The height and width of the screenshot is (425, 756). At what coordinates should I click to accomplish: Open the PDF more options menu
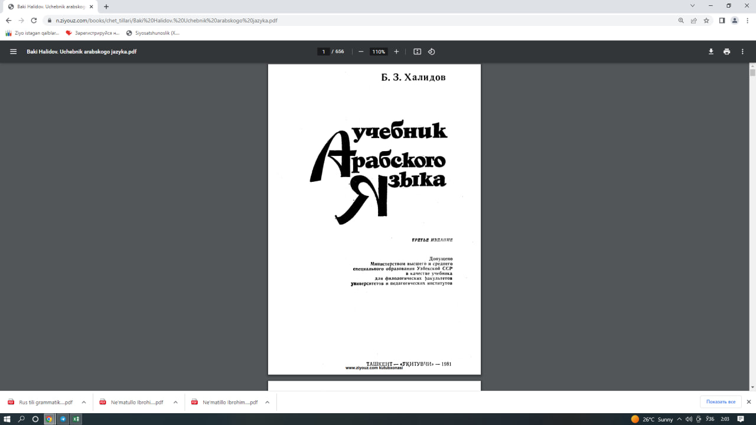[742, 51]
